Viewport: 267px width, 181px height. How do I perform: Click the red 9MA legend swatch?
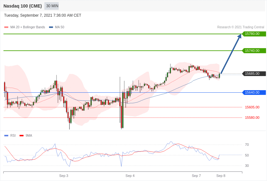click(22, 136)
